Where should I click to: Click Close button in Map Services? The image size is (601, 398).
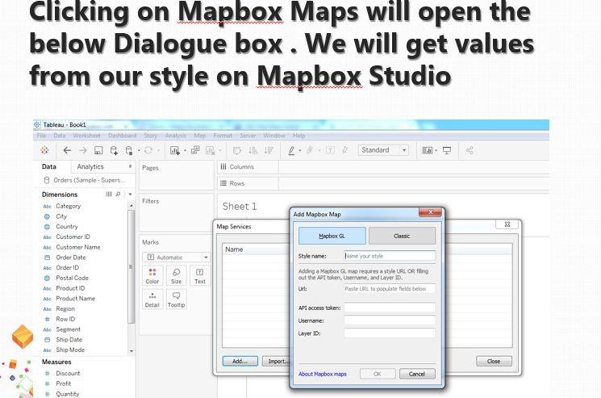494,361
